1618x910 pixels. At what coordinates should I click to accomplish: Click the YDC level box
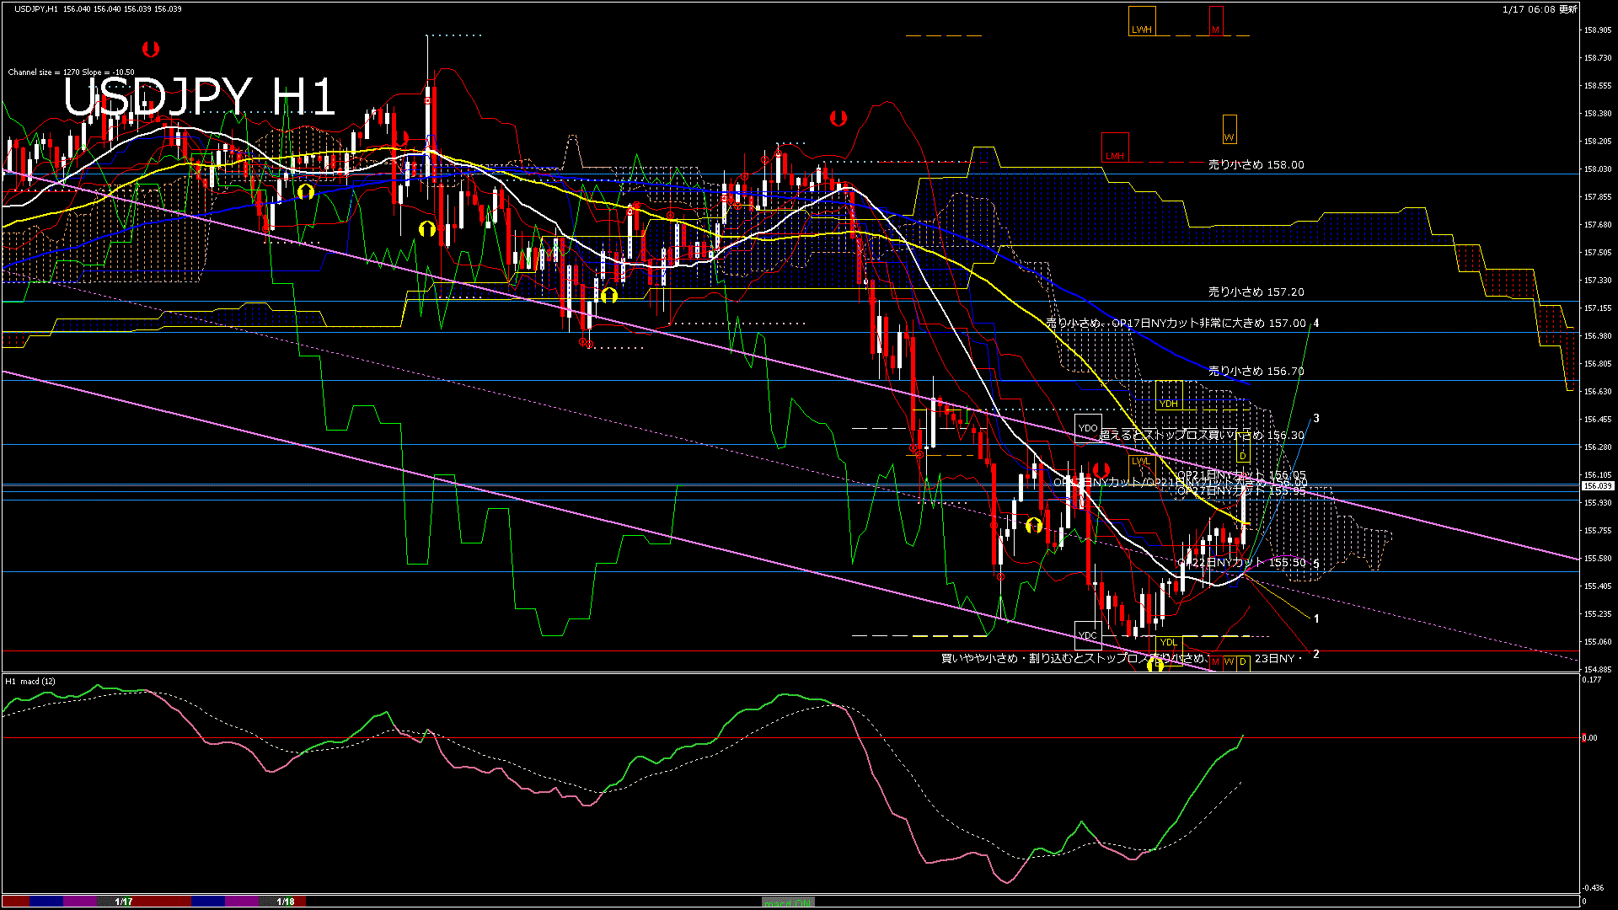[1088, 635]
